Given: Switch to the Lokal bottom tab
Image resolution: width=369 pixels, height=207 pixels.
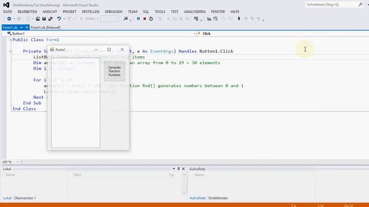Looking at the screenshot, I should [x=7, y=198].
